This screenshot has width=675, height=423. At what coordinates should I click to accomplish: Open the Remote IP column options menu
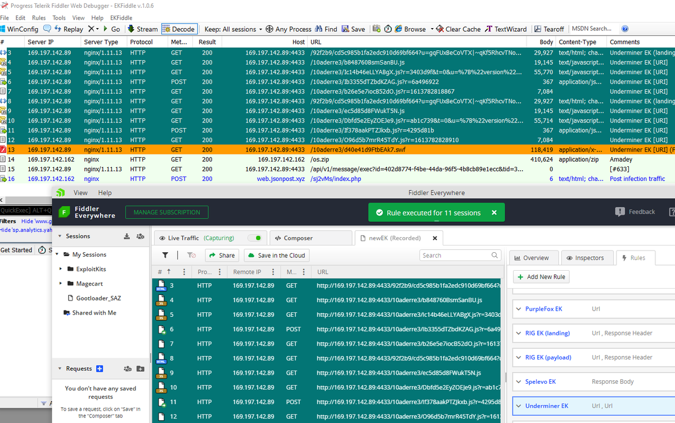pyautogui.click(x=273, y=272)
